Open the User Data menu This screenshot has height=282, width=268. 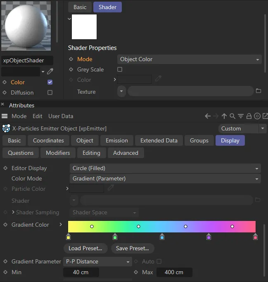click(x=61, y=116)
